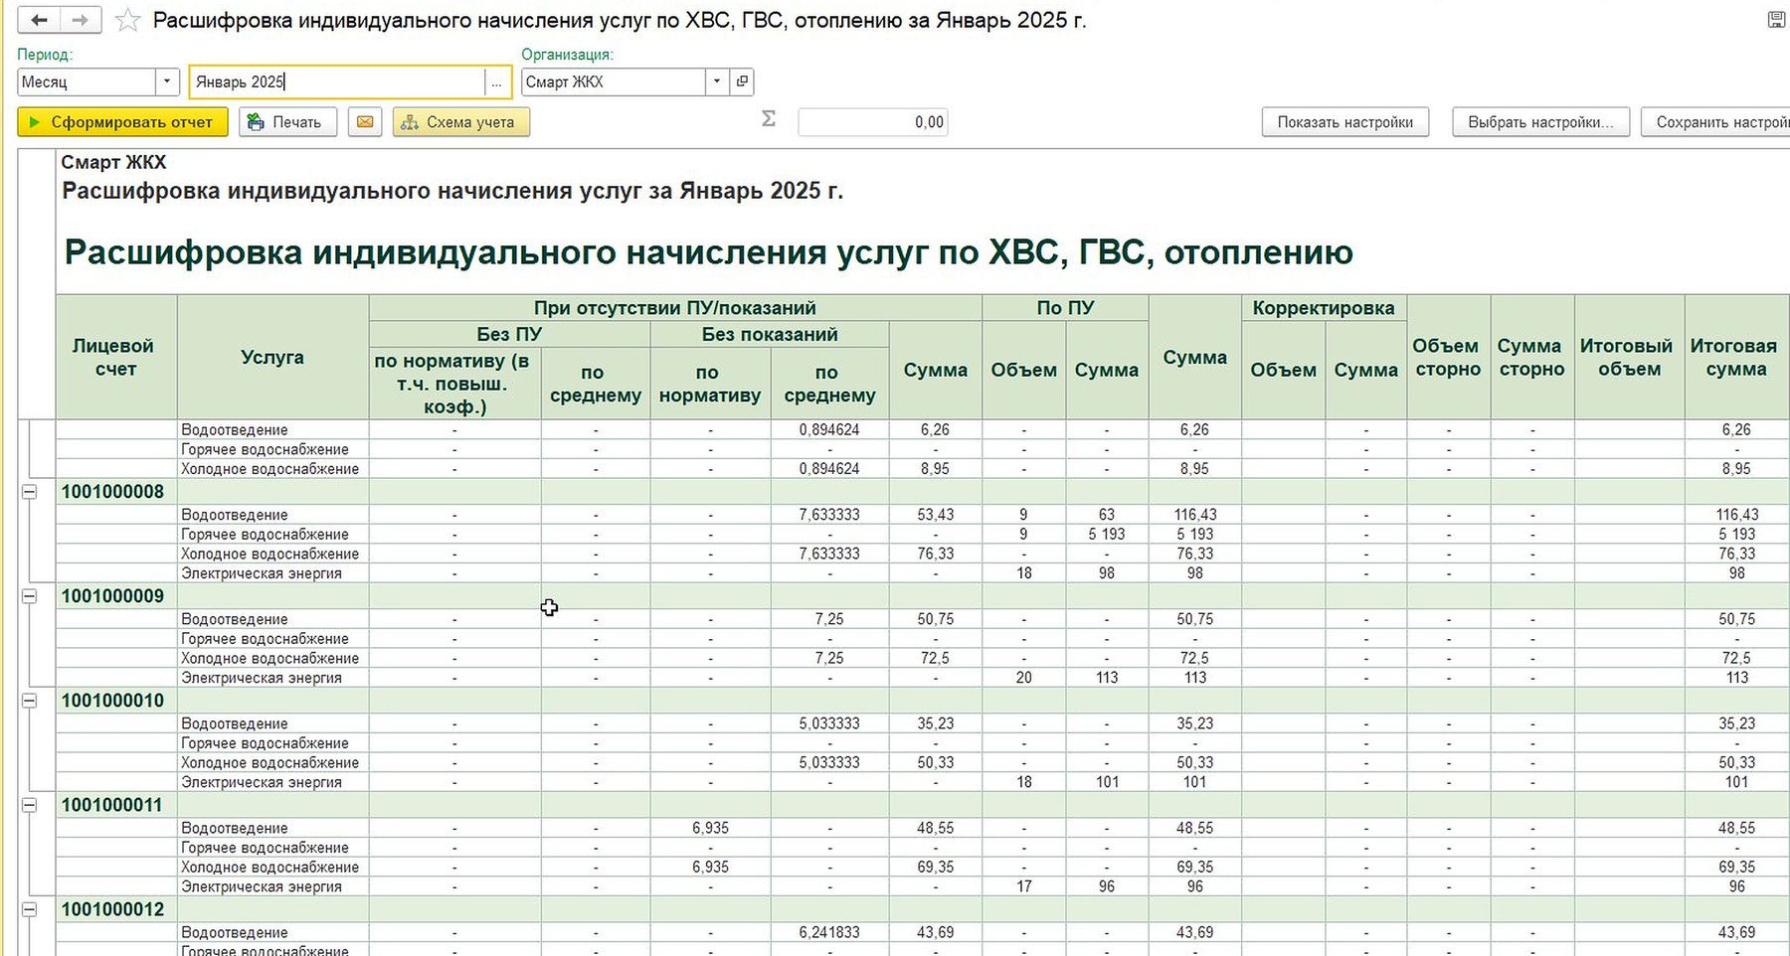Select the Электрическая энергия row with total 113

pyautogui.click(x=922, y=678)
